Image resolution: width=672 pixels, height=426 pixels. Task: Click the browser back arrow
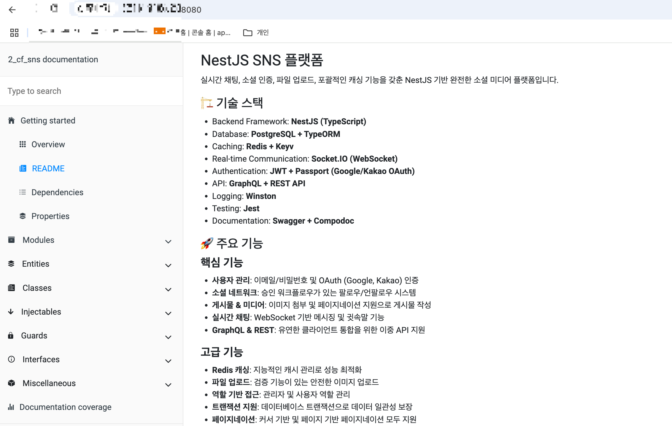[12, 10]
